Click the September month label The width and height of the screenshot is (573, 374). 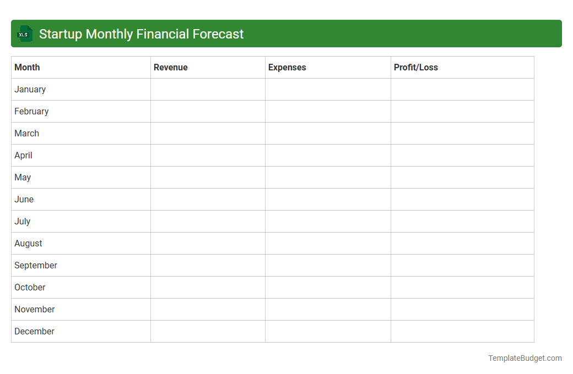(x=36, y=265)
